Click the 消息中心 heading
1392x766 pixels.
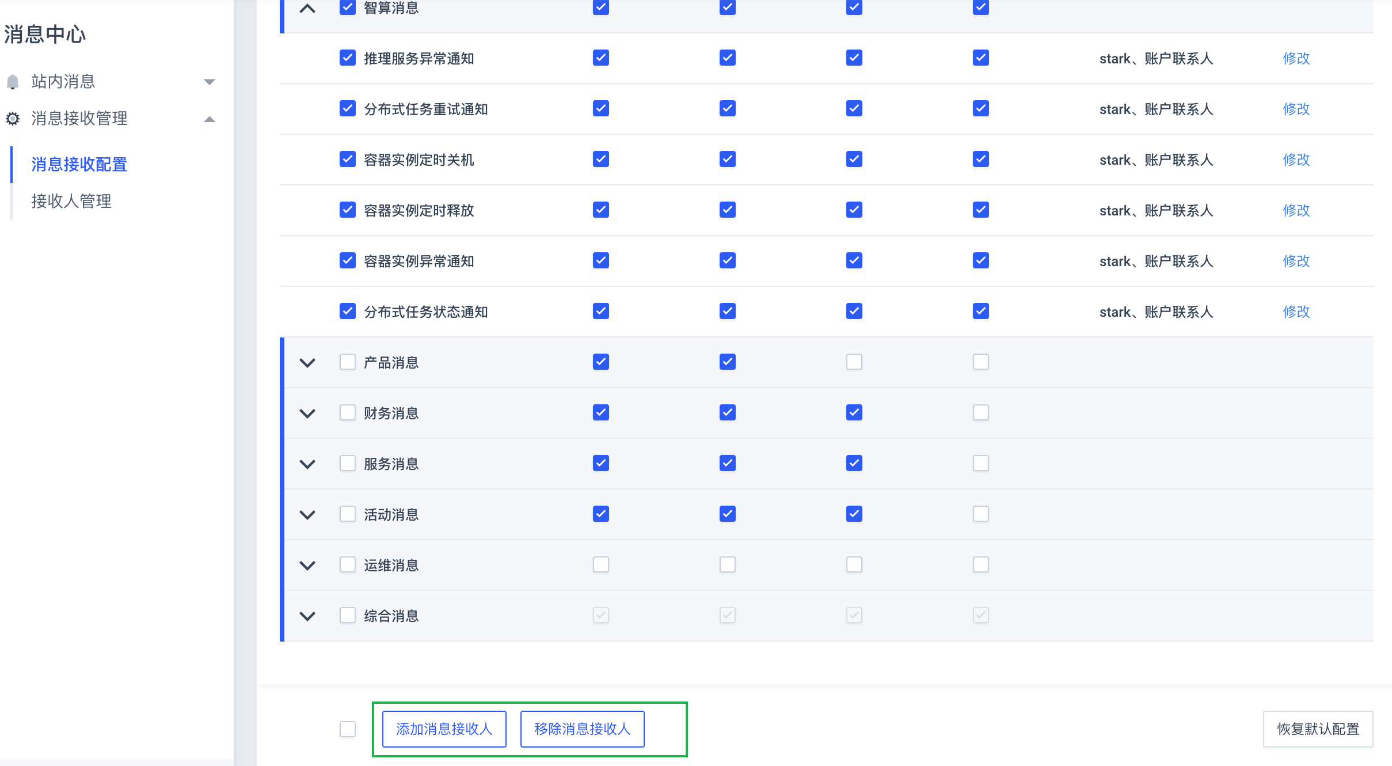coord(45,35)
